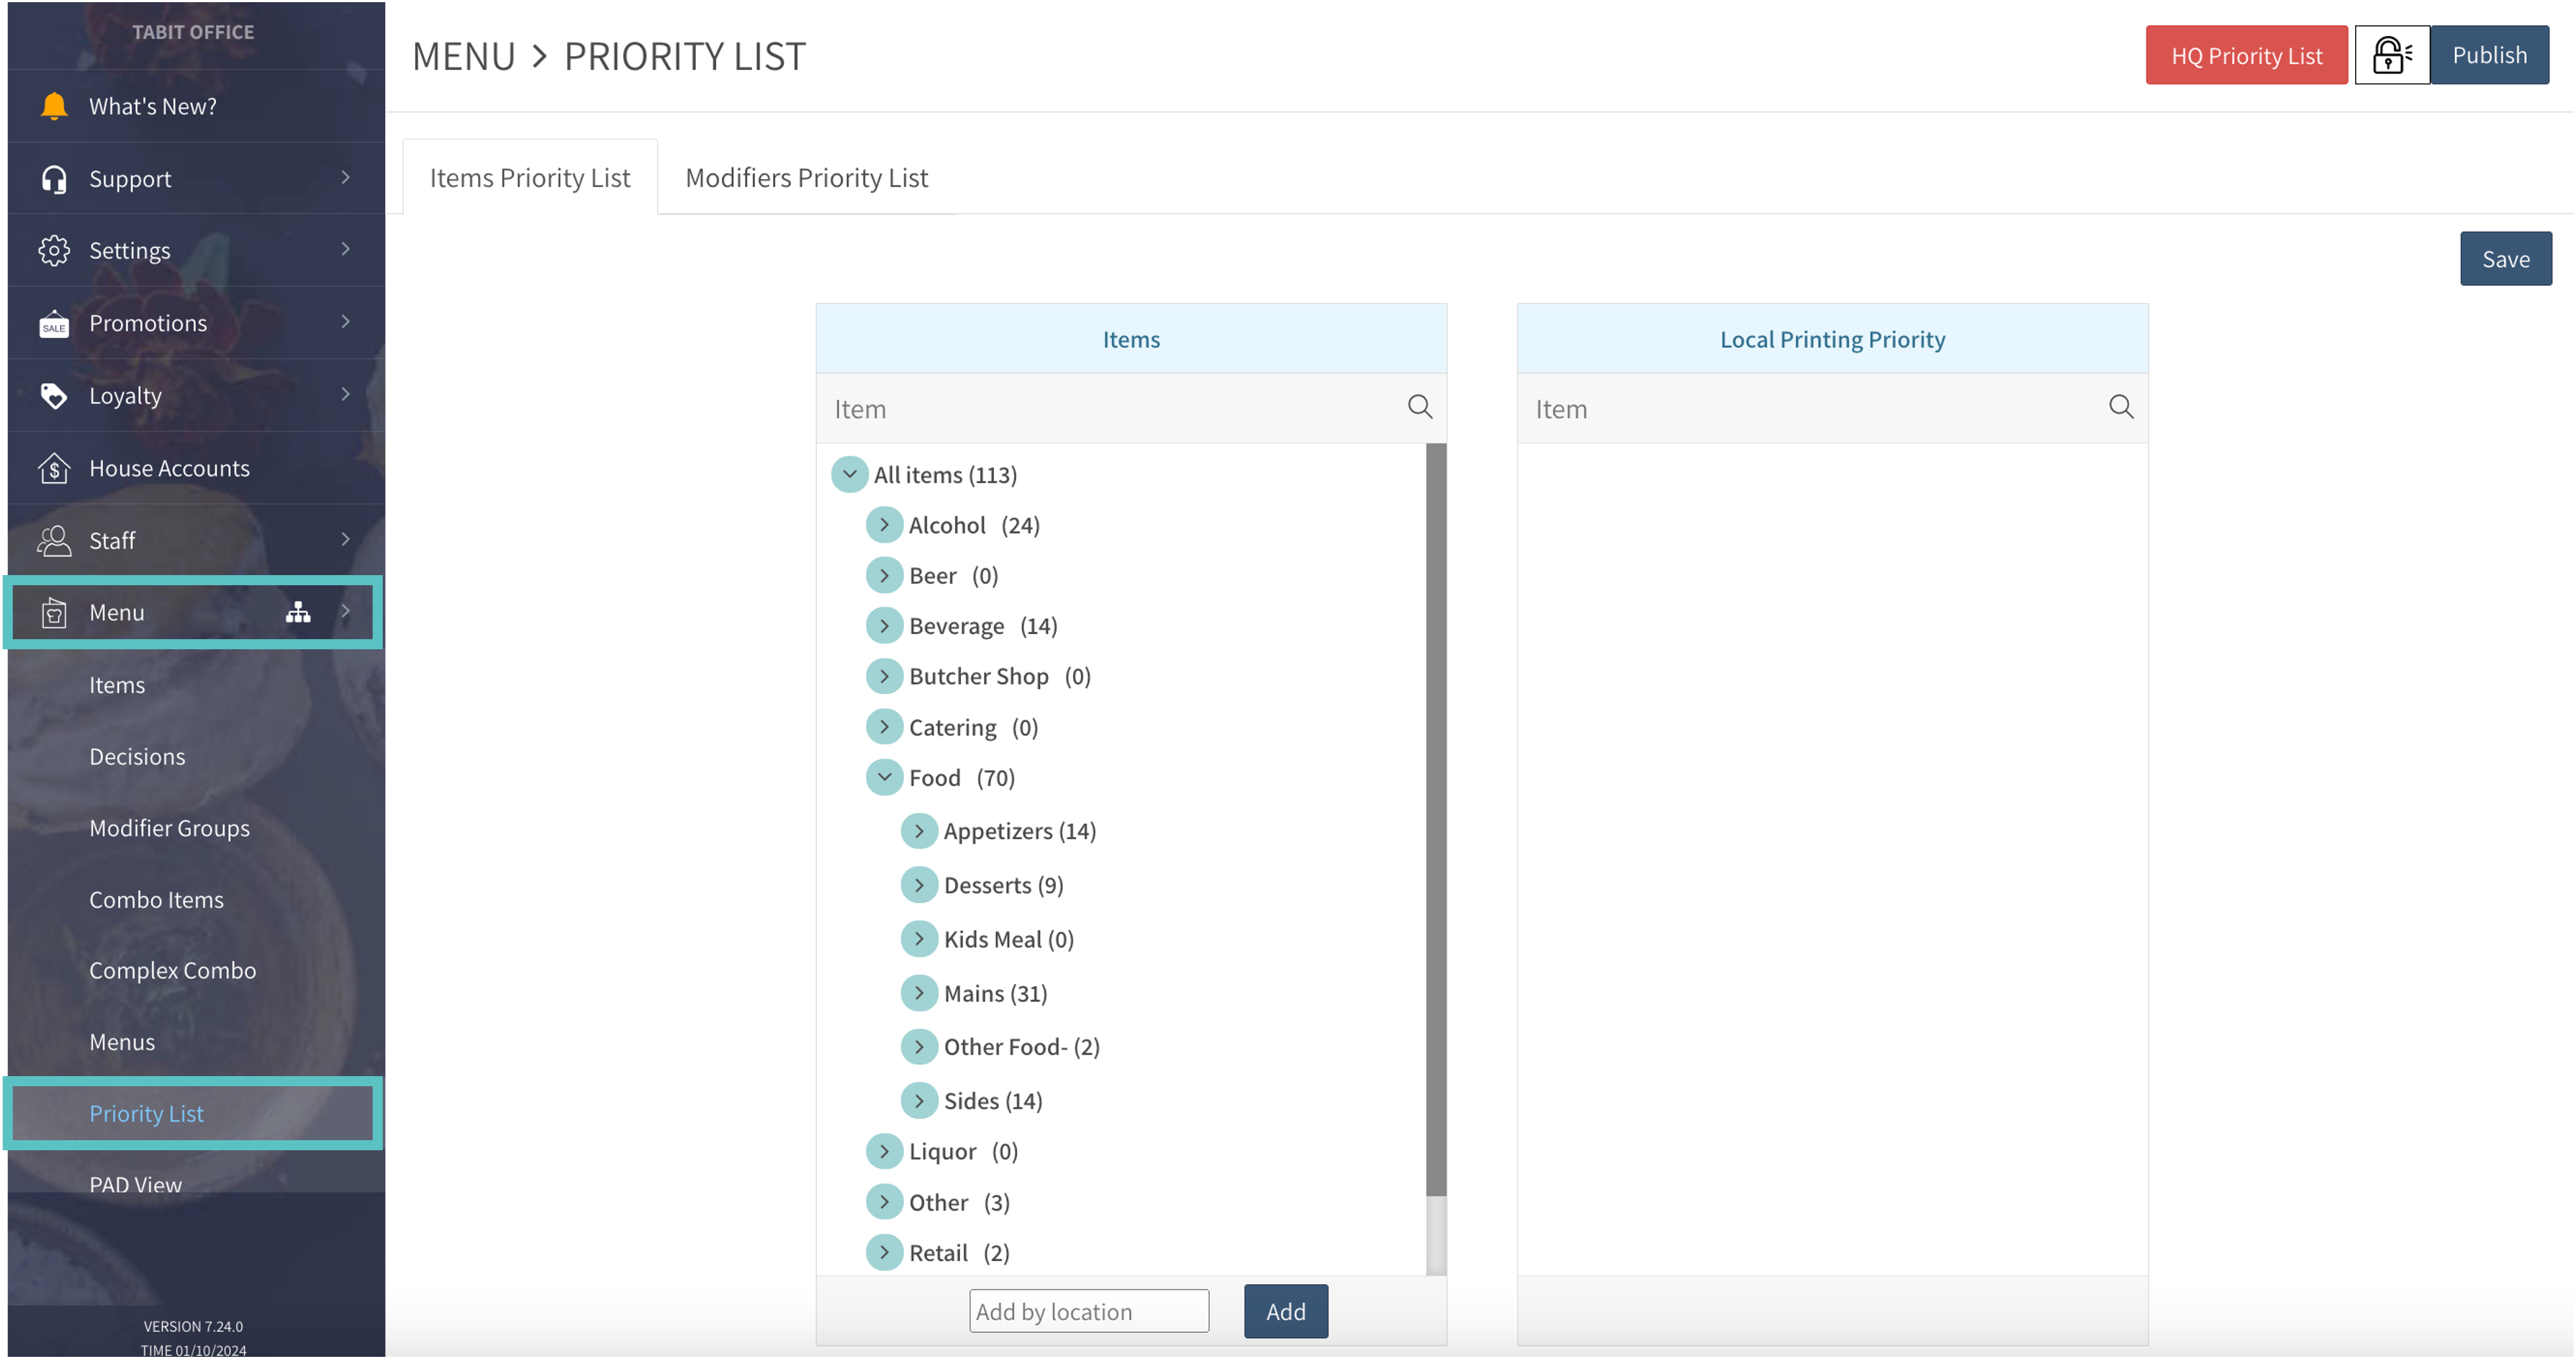Collapse the Menu sidebar chevron
The image size is (2576, 1359).
[x=346, y=611]
